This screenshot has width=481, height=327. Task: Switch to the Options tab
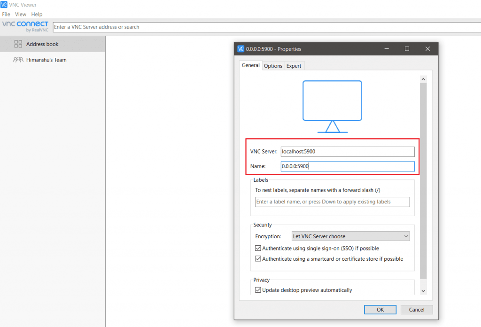click(x=273, y=66)
